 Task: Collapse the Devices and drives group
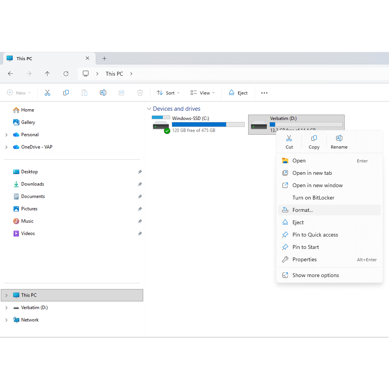click(149, 109)
